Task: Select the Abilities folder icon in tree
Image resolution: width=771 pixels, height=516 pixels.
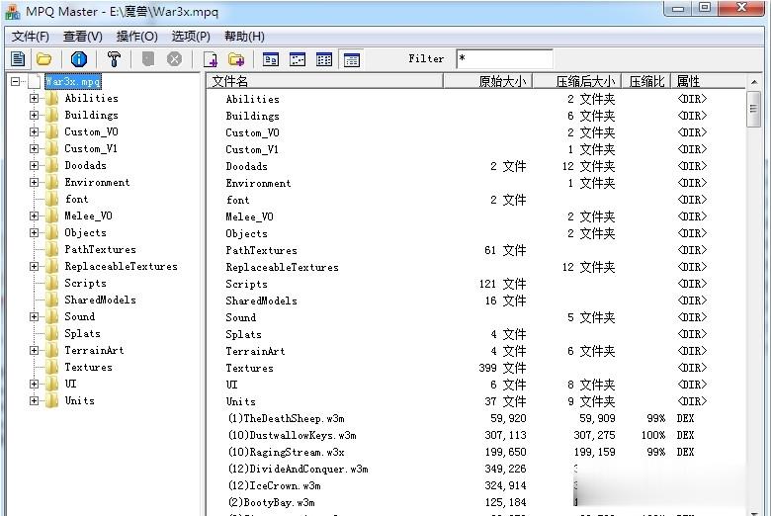Action: pos(51,99)
